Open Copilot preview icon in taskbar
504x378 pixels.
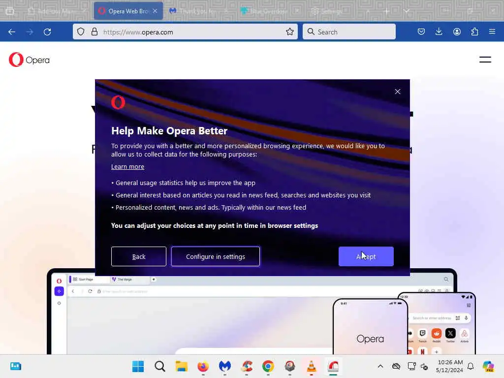pyautogui.click(x=488, y=366)
